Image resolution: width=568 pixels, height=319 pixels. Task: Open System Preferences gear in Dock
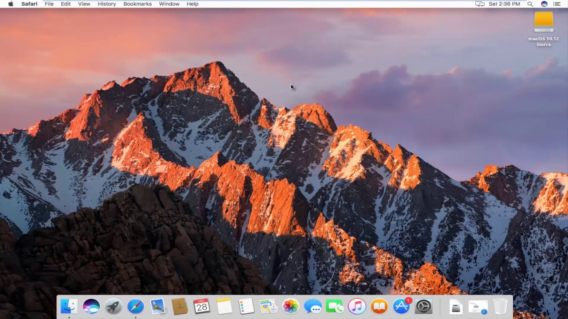point(424,306)
